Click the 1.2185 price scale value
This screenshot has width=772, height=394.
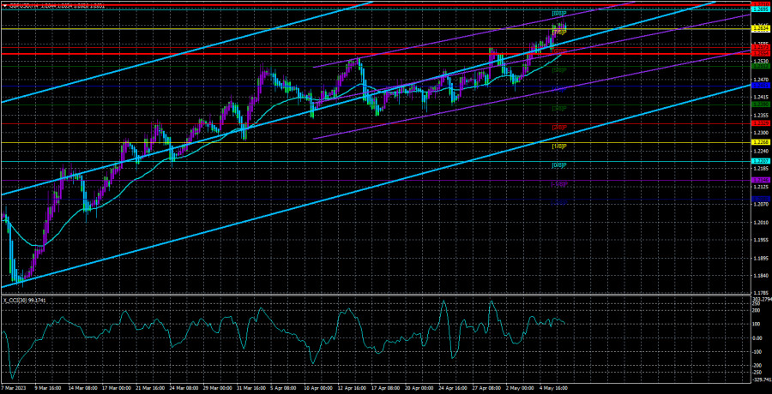tap(761, 170)
